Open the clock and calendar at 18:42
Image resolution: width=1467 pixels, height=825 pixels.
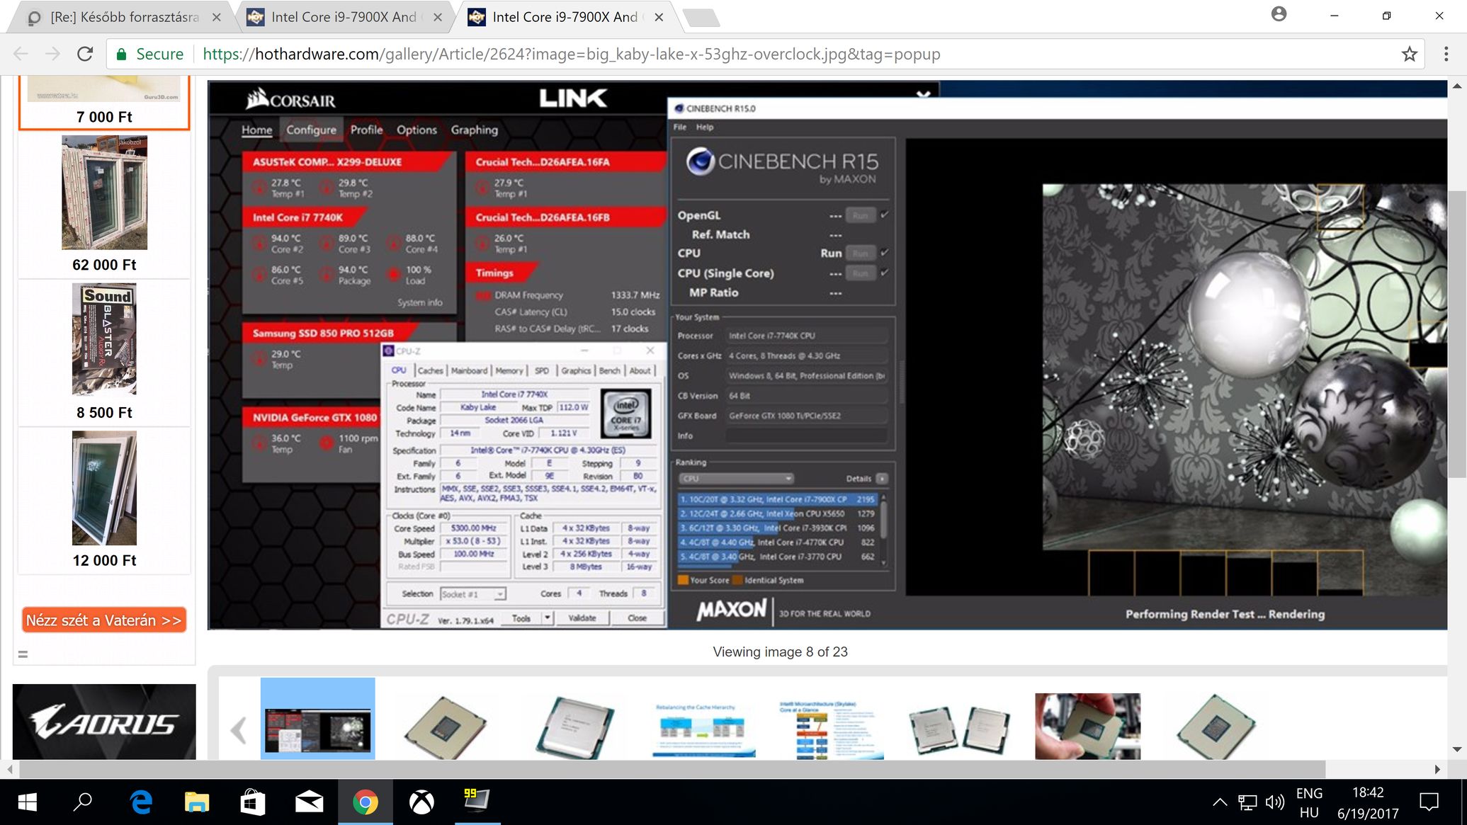[x=1368, y=802]
